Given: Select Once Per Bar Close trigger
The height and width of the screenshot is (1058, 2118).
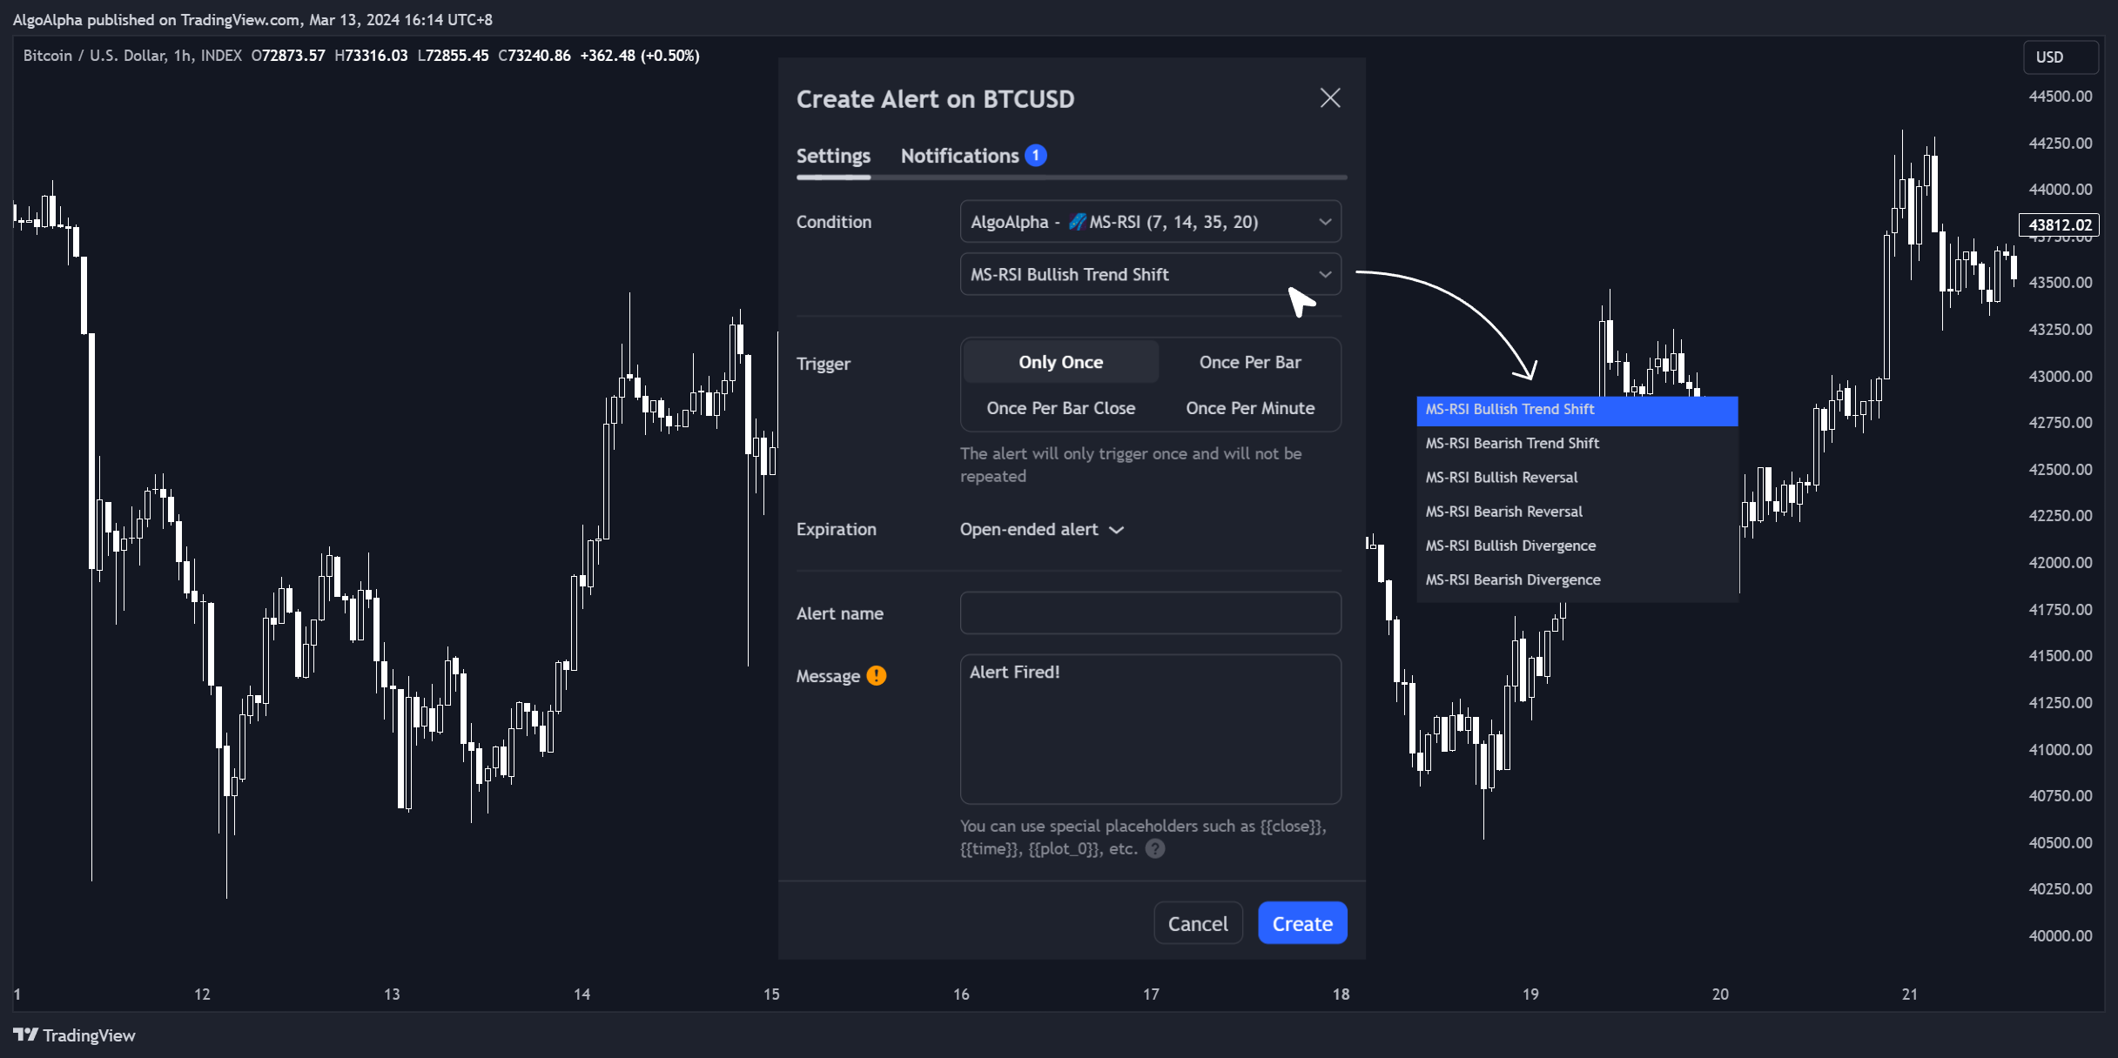Looking at the screenshot, I should click(x=1060, y=408).
